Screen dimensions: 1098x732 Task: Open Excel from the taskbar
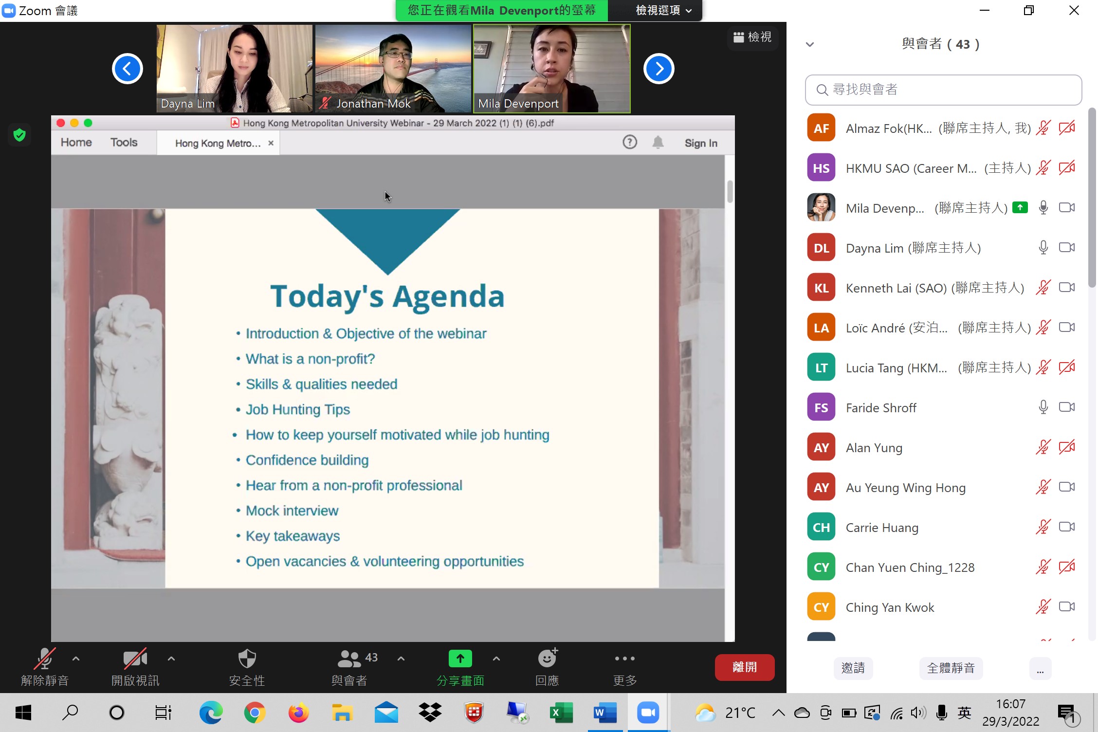point(561,713)
